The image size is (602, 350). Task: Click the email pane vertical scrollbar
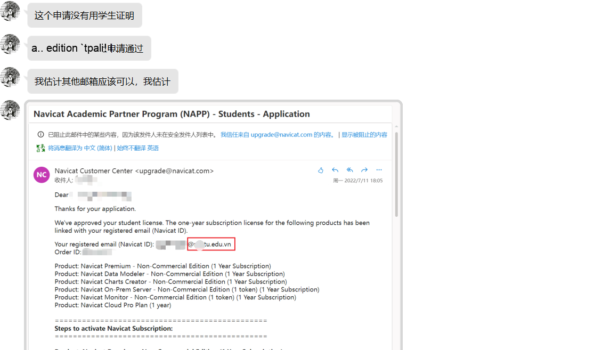pos(396,175)
